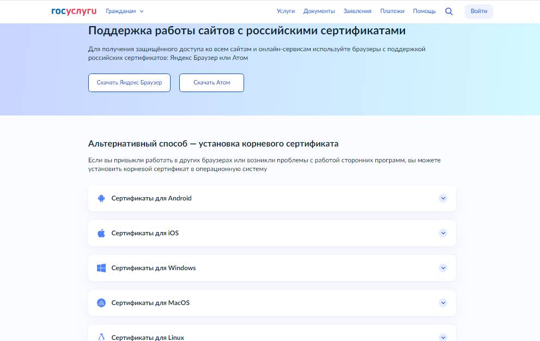Open the Гражданам dropdown

pos(125,11)
